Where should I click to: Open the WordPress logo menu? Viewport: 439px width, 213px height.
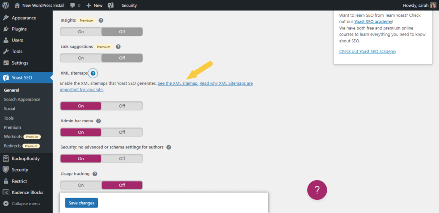point(6,5)
